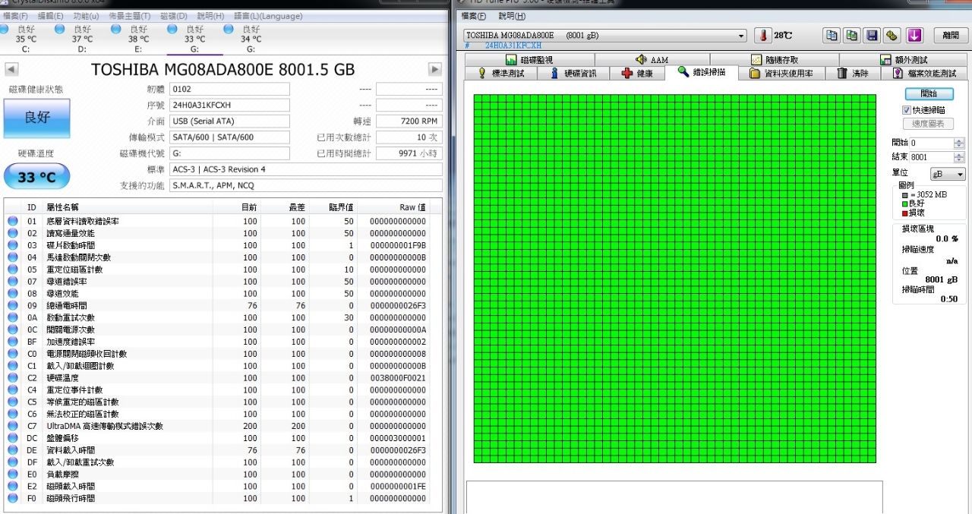Open 檔案(F) menu in CrystalDiskInfo

(15, 16)
